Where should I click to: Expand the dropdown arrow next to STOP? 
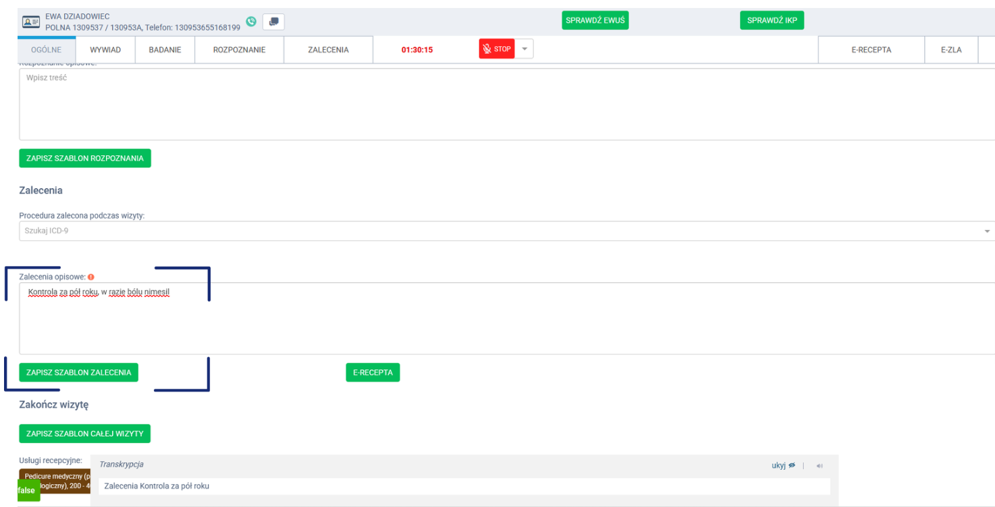[525, 49]
